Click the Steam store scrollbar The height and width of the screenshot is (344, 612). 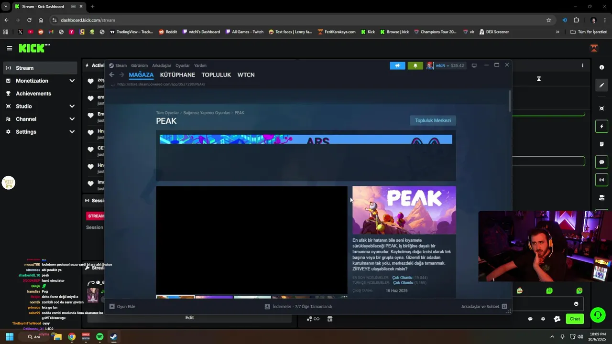click(510, 100)
